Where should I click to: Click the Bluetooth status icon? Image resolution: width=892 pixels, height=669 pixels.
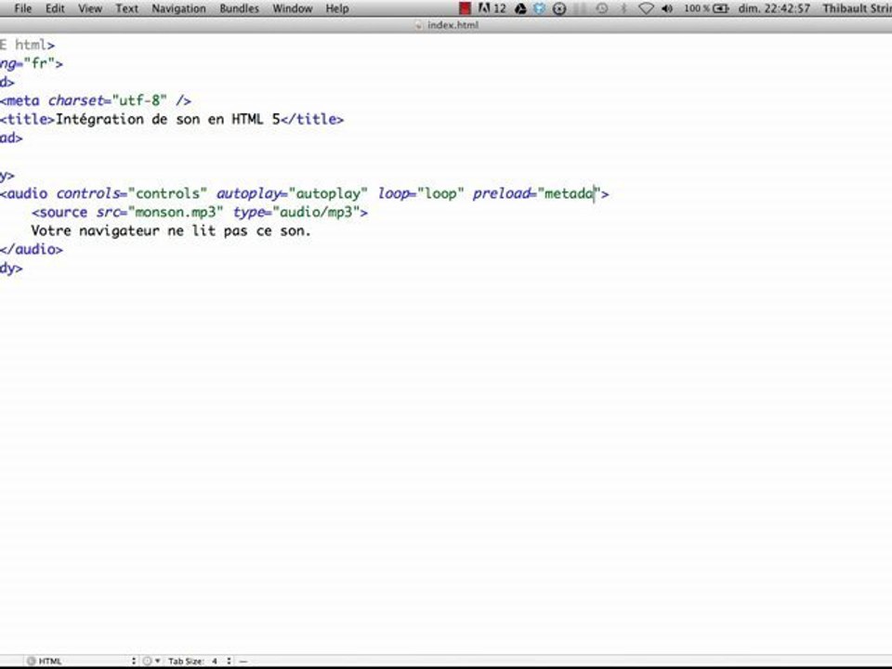(x=623, y=8)
